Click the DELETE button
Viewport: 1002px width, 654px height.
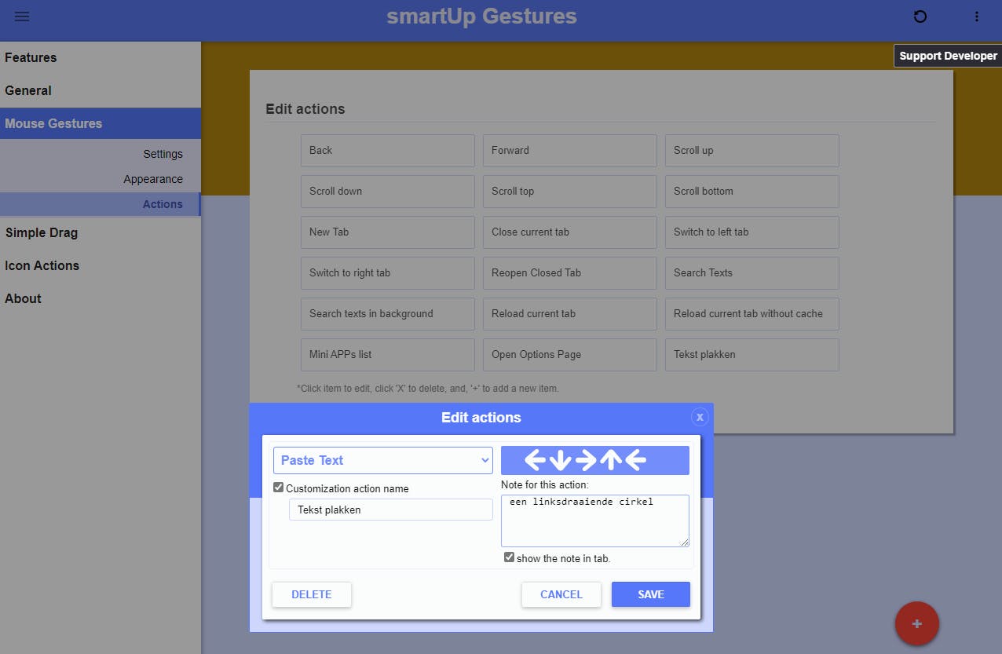click(312, 594)
